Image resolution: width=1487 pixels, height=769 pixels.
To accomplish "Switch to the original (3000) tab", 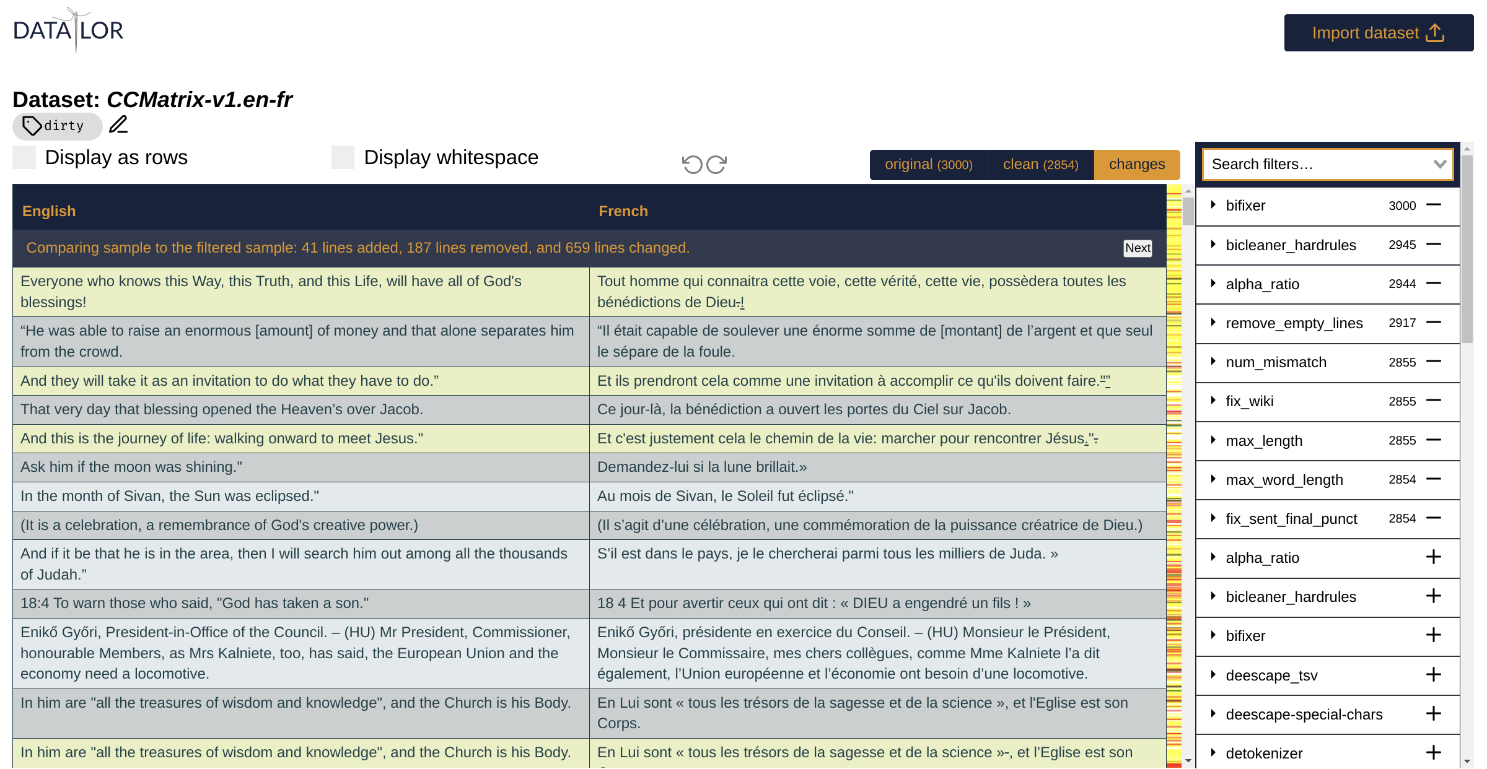I will coord(928,165).
